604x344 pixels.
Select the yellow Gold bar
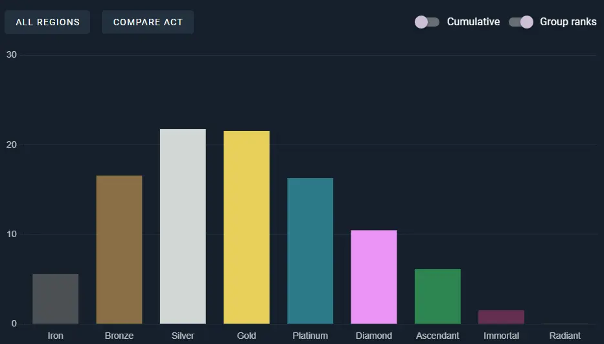click(246, 227)
